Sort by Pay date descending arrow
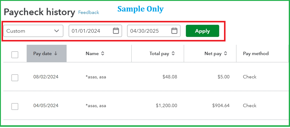The height and width of the screenshot is (128, 290). [x=56, y=54]
